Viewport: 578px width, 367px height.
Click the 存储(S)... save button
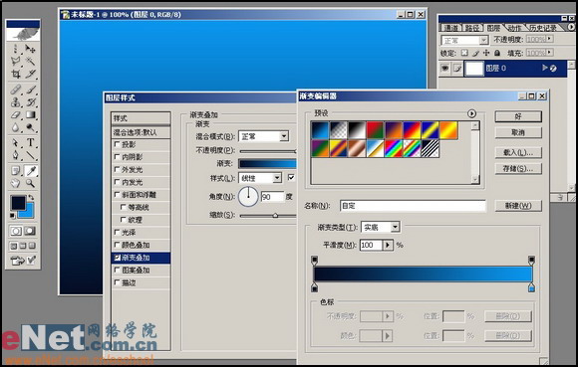518,169
